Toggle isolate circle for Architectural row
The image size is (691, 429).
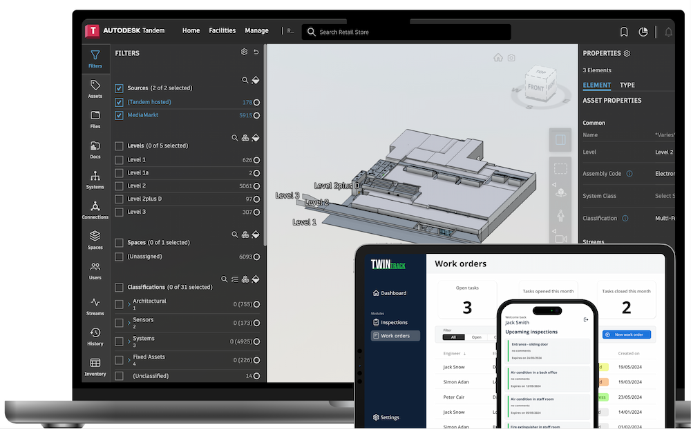256,304
